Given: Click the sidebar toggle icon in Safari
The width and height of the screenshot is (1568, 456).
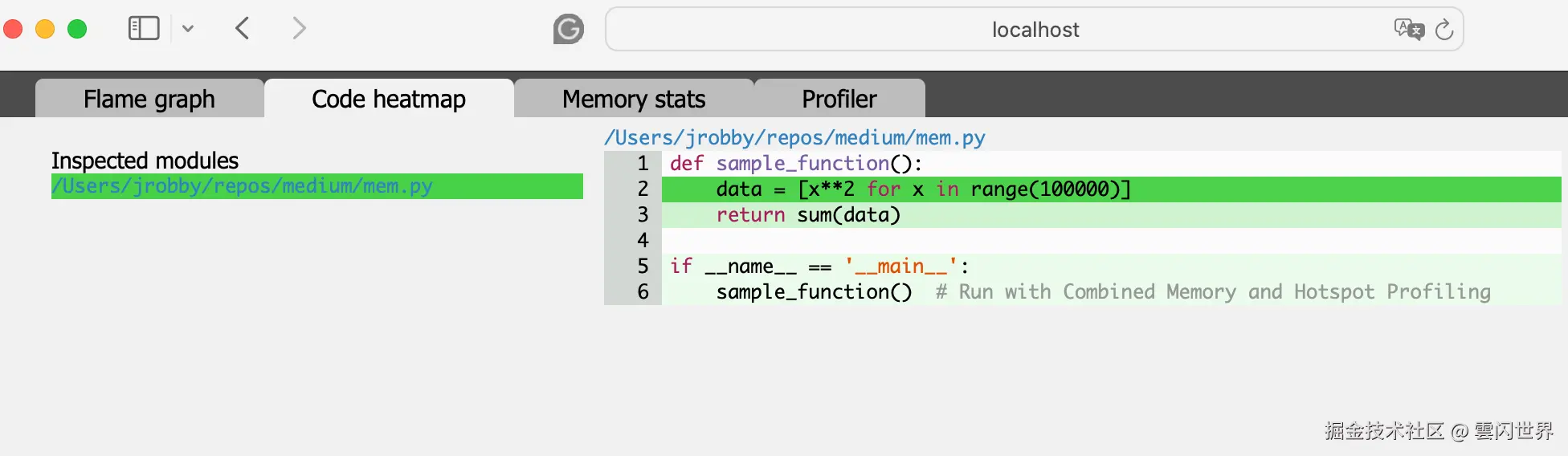Looking at the screenshot, I should 144,29.
